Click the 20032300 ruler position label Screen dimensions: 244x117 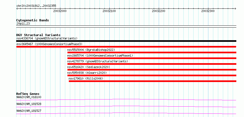(x=208, y=11)
